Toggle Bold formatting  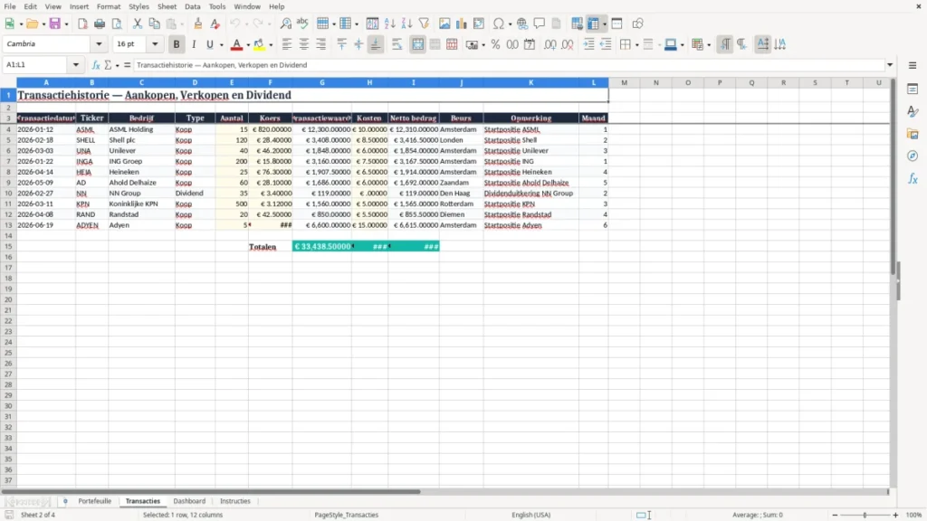coord(177,44)
